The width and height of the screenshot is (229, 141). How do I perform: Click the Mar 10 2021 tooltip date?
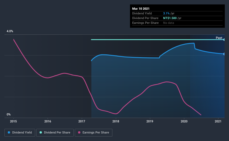[141, 9]
